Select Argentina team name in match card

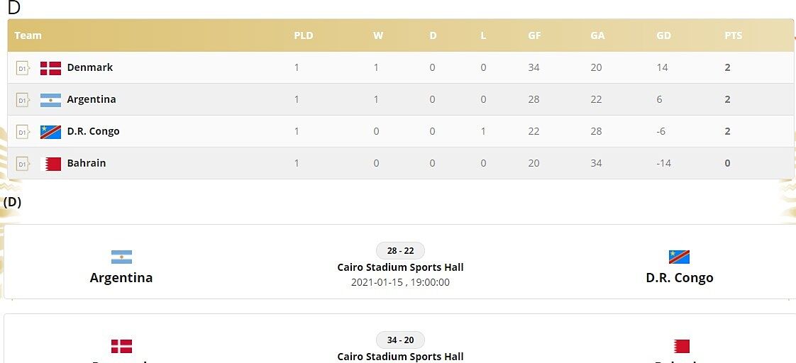pos(121,277)
